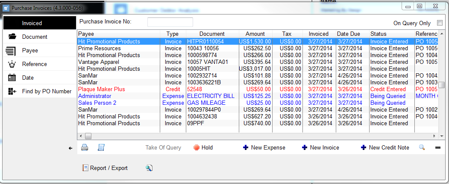This screenshot has height=184, width=449.
Task: Click the minus remove icon
Action: [x=437, y=147]
